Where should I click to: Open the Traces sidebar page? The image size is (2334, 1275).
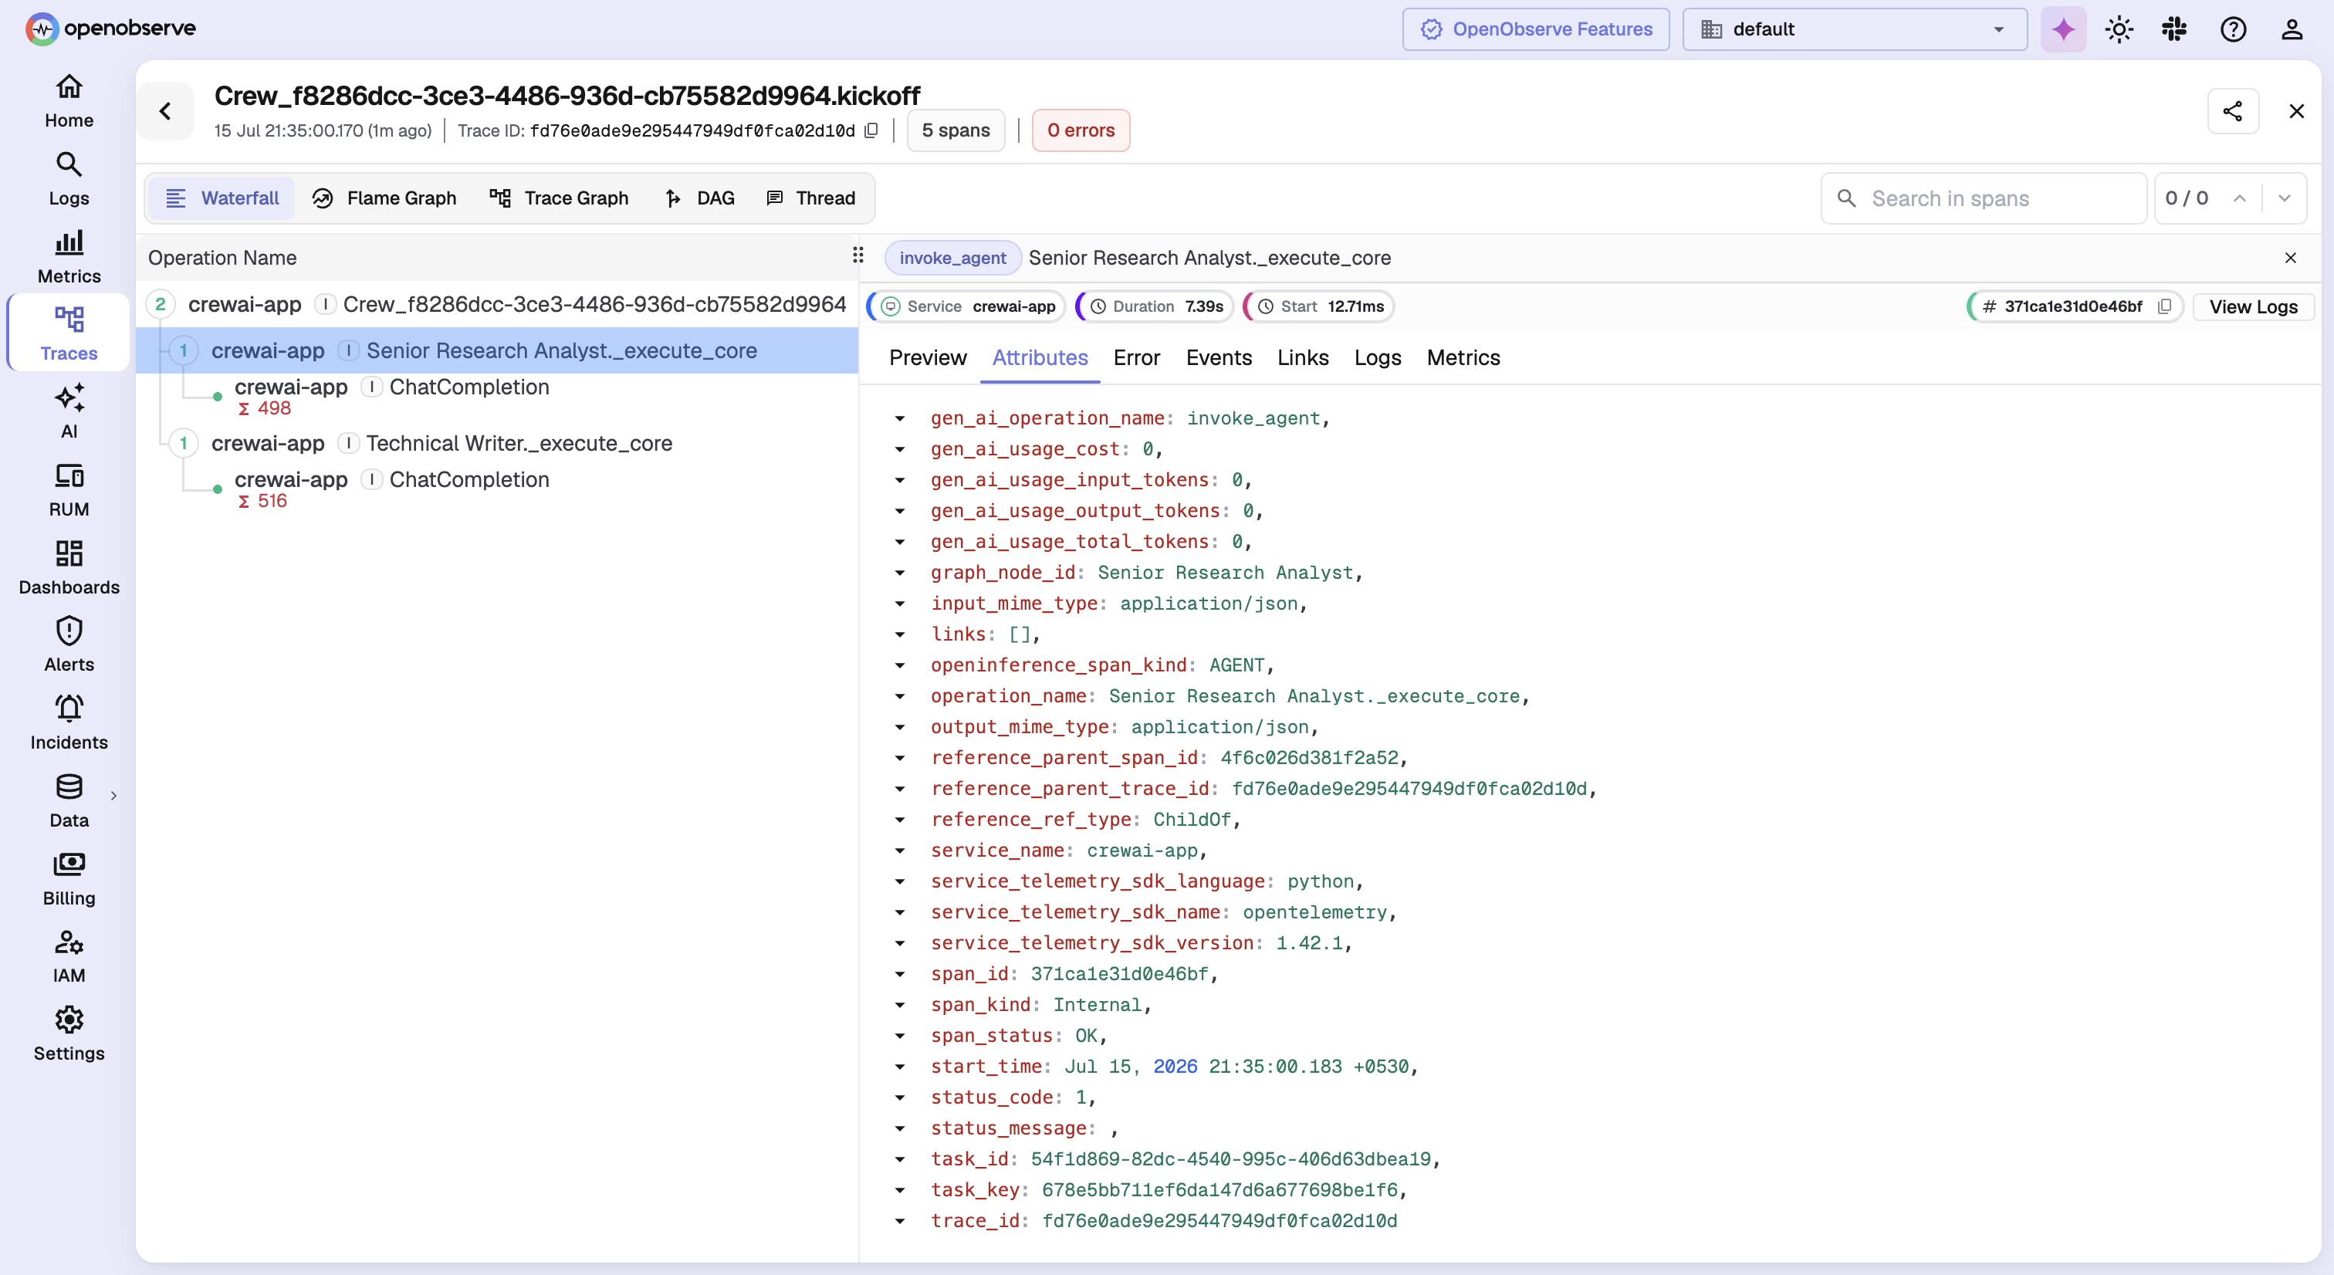69,333
